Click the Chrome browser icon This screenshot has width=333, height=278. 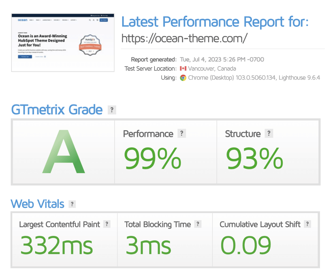pyautogui.click(x=183, y=78)
